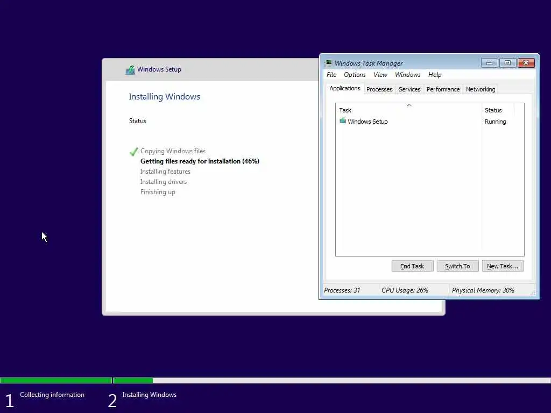
Task: Switch to the Processes tab
Action: tap(379, 90)
